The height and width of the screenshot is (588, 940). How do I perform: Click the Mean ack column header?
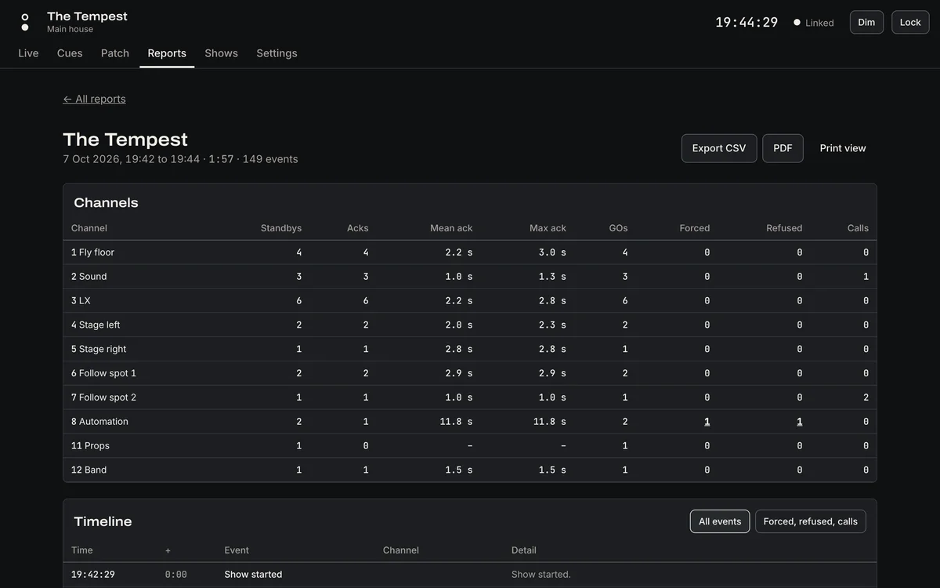pos(451,228)
